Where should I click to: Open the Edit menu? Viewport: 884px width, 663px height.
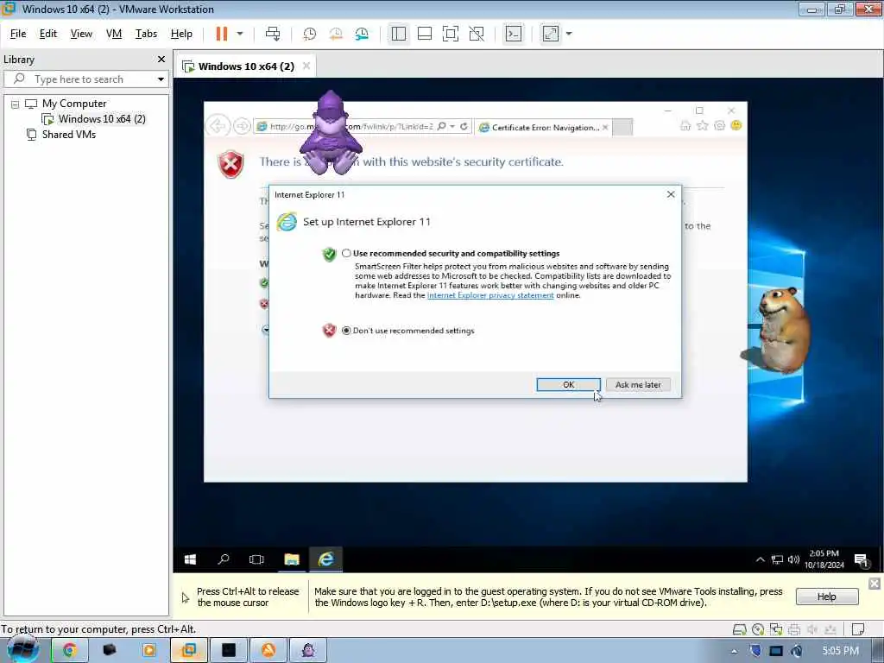(48, 34)
